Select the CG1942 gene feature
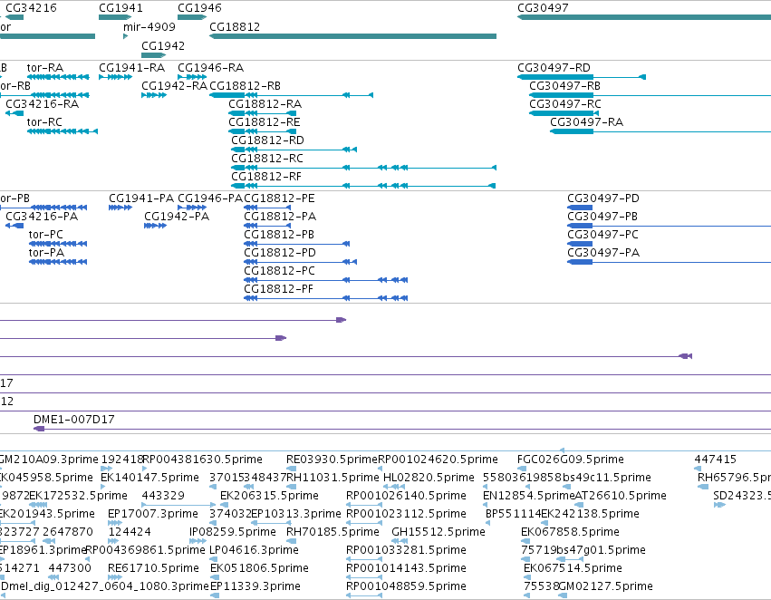Screen dimensions: 771x600 153,54
